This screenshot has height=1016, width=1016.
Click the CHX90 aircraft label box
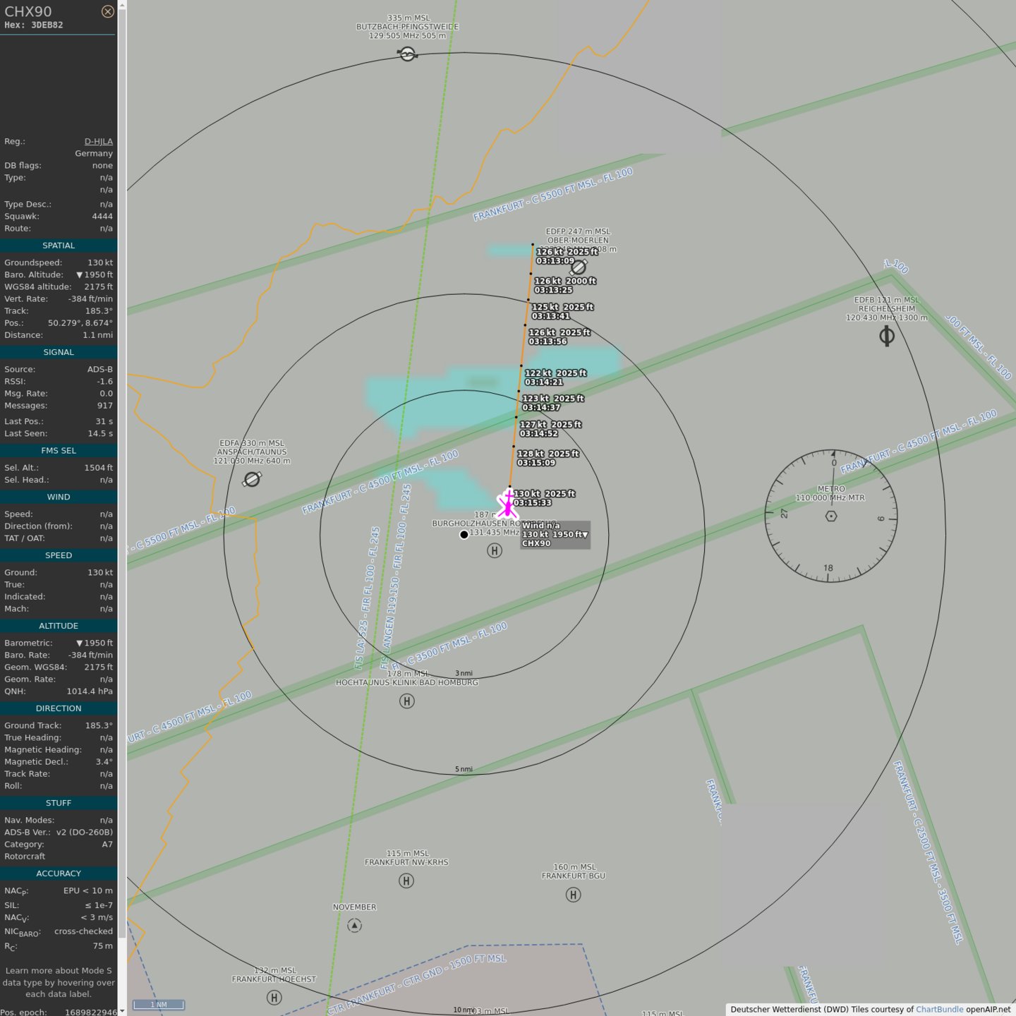pos(555,535)
